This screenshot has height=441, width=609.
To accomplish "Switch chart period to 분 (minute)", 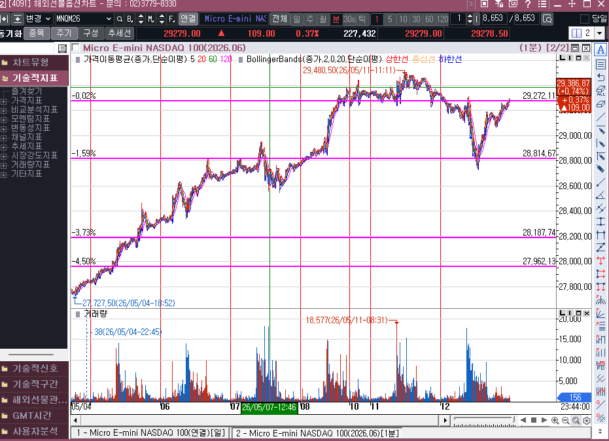I will click(x=336, y=19).
